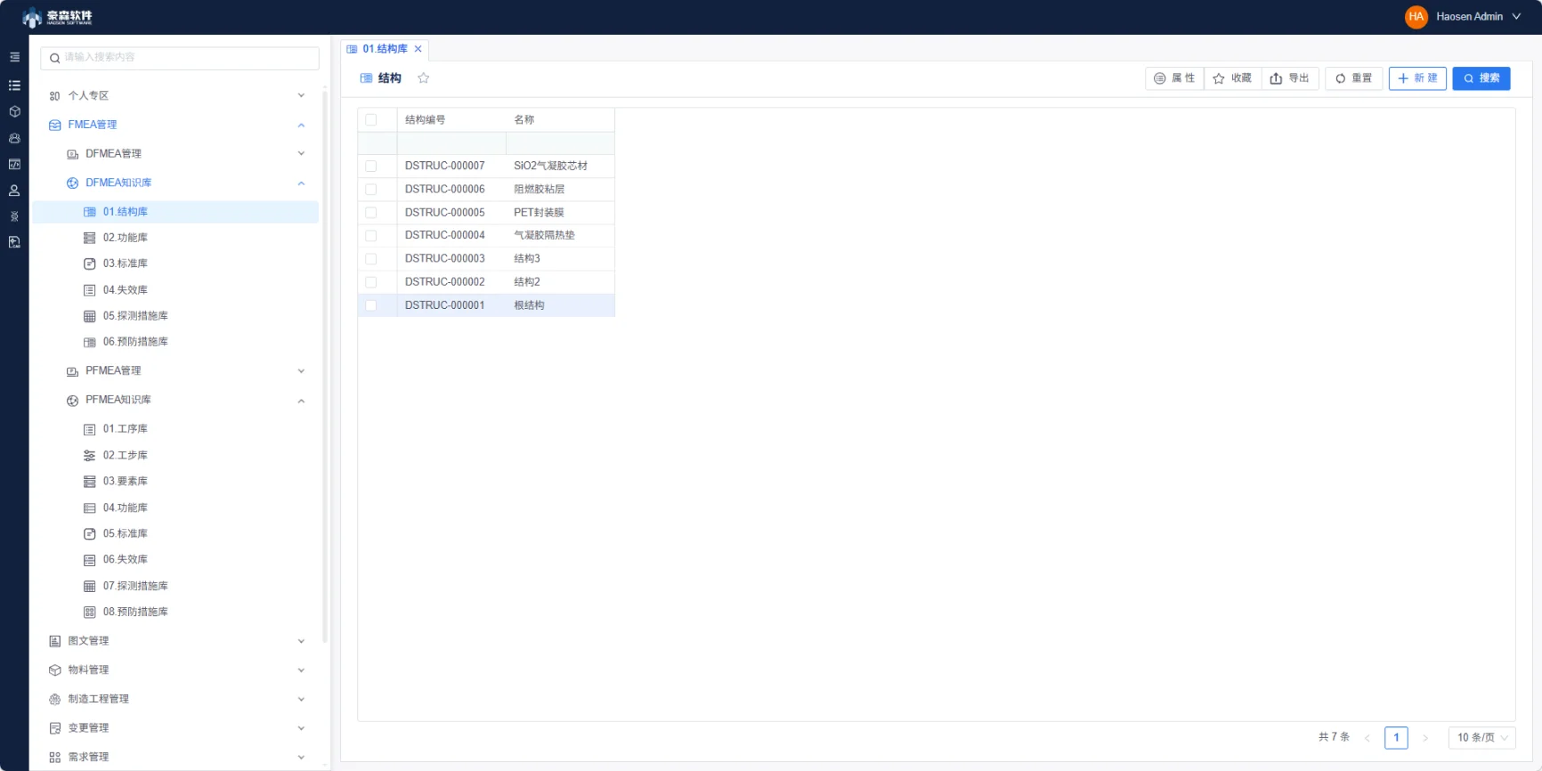Click the star favorite icon next to 结构 title

pyautogui.click(x=424, y=78)
